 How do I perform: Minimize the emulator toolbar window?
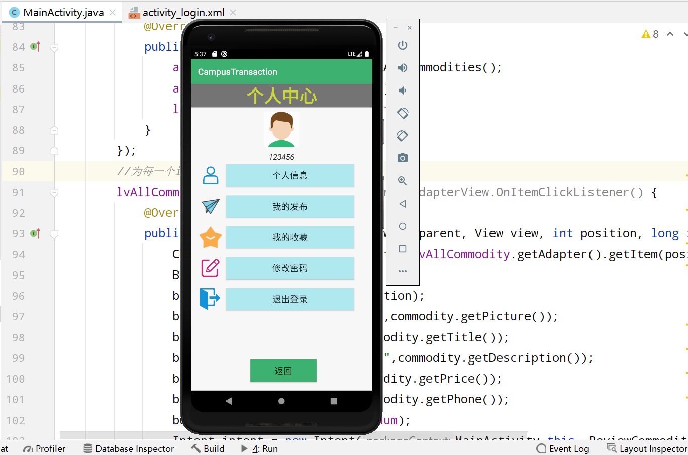pos(396,28)
